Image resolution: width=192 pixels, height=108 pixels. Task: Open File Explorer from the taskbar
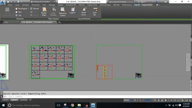click(79, 105)
